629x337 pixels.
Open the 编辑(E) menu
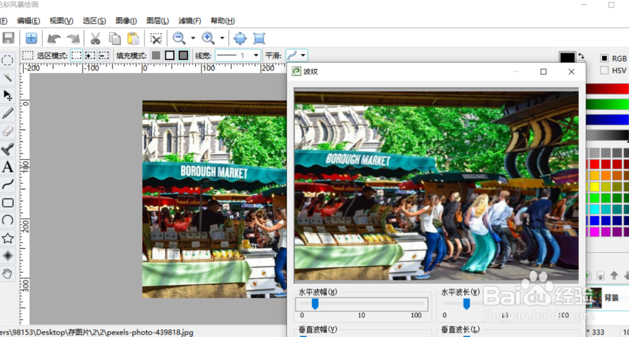pos(28,21)
